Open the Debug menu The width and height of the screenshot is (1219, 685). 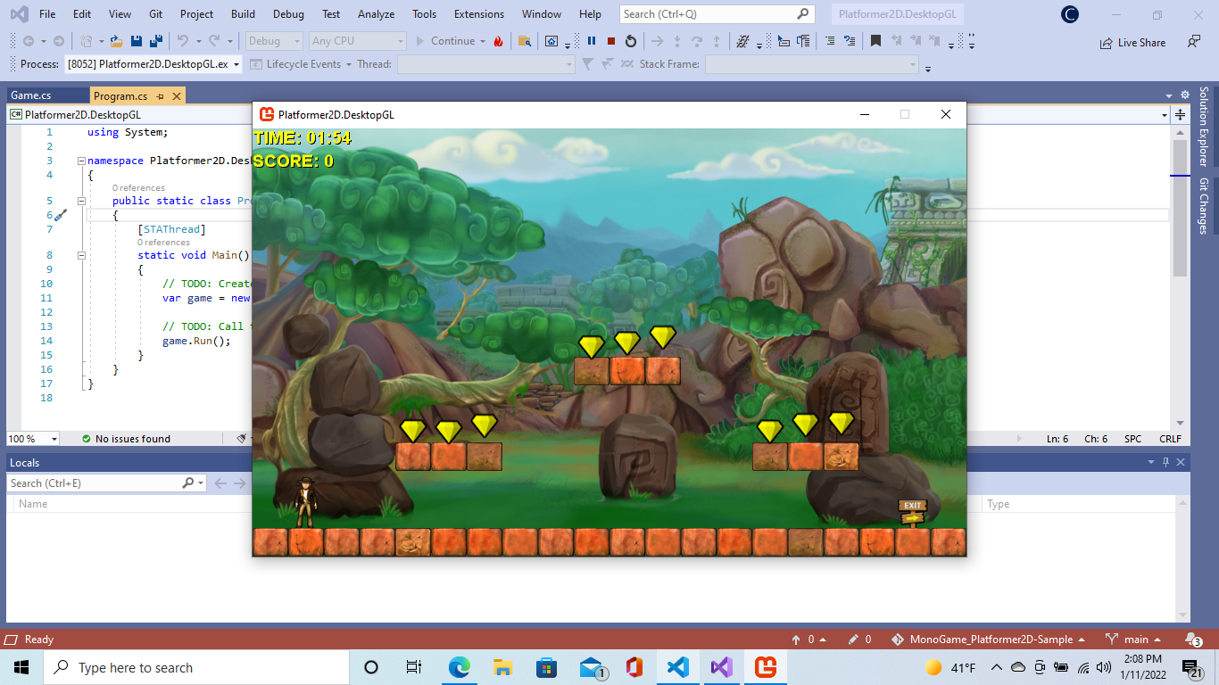click(x=288, y=14)
